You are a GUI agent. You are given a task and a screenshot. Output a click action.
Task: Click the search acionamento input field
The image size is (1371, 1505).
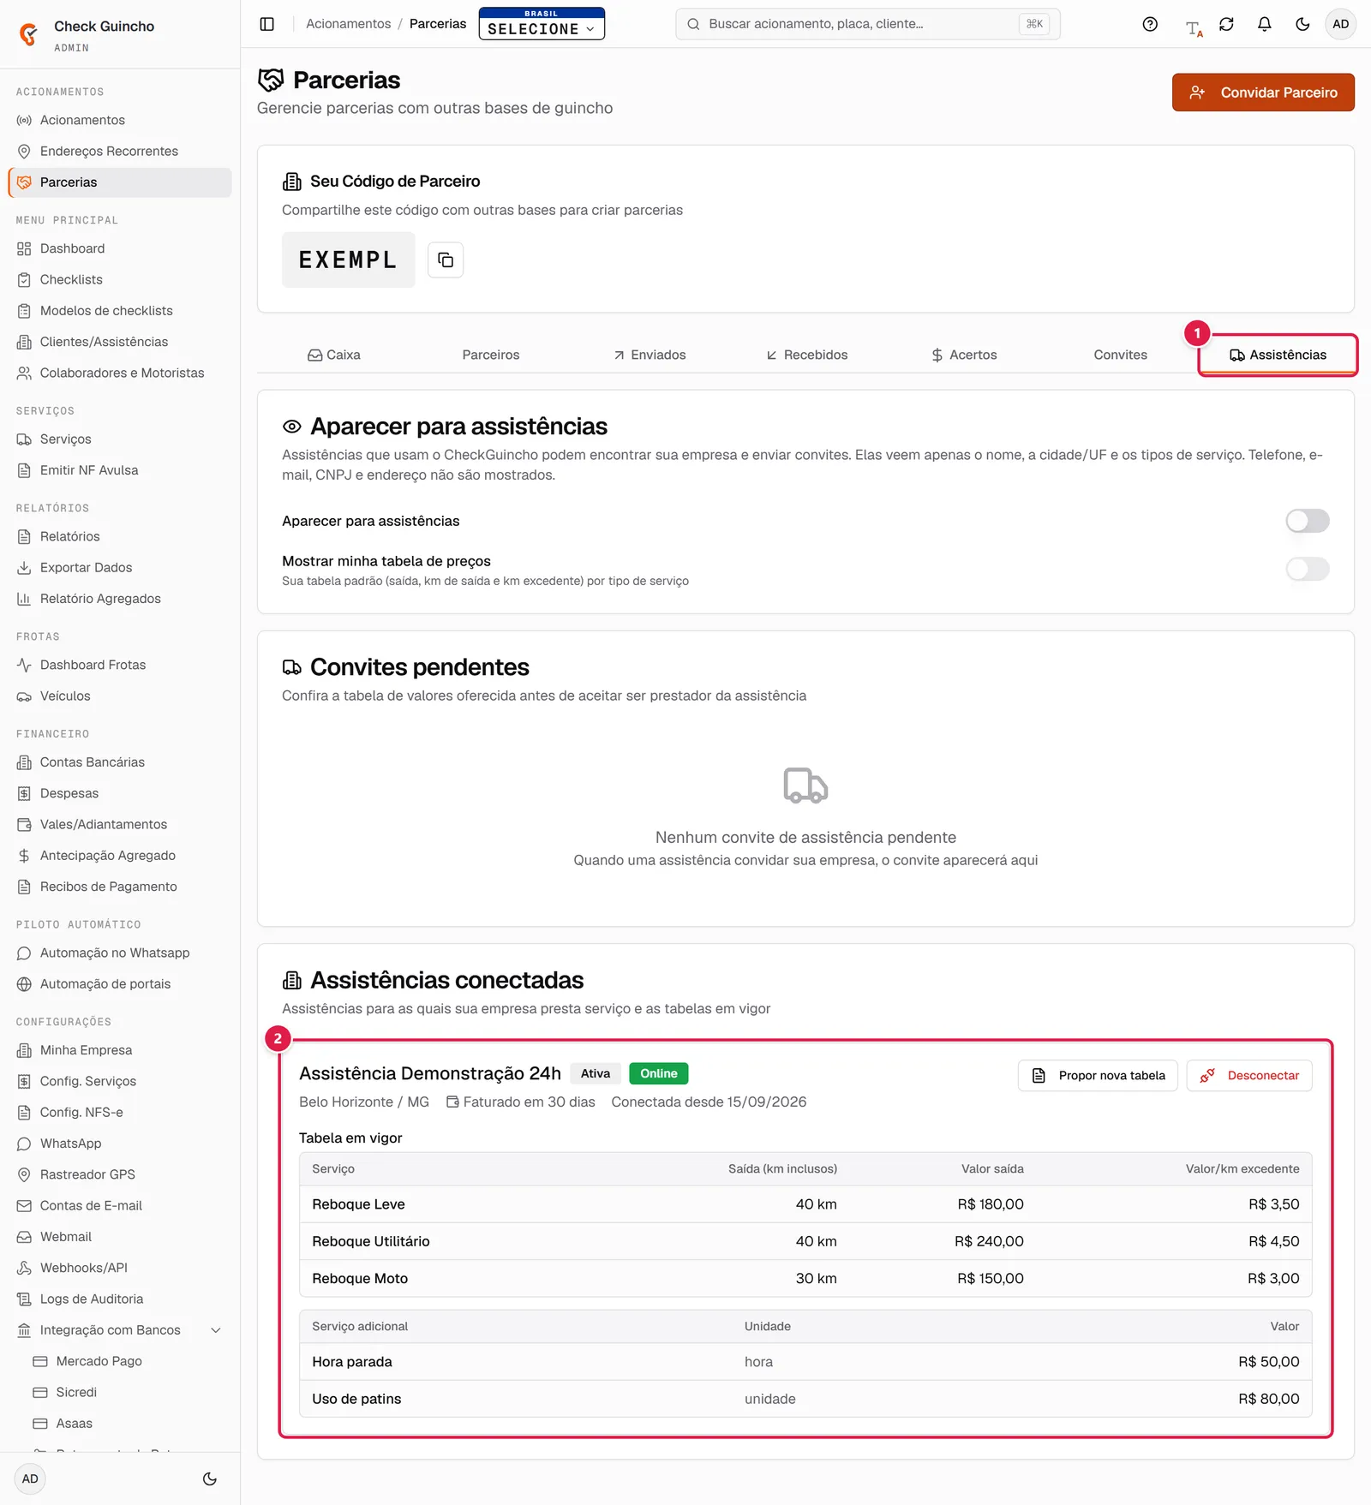[868, 24]
